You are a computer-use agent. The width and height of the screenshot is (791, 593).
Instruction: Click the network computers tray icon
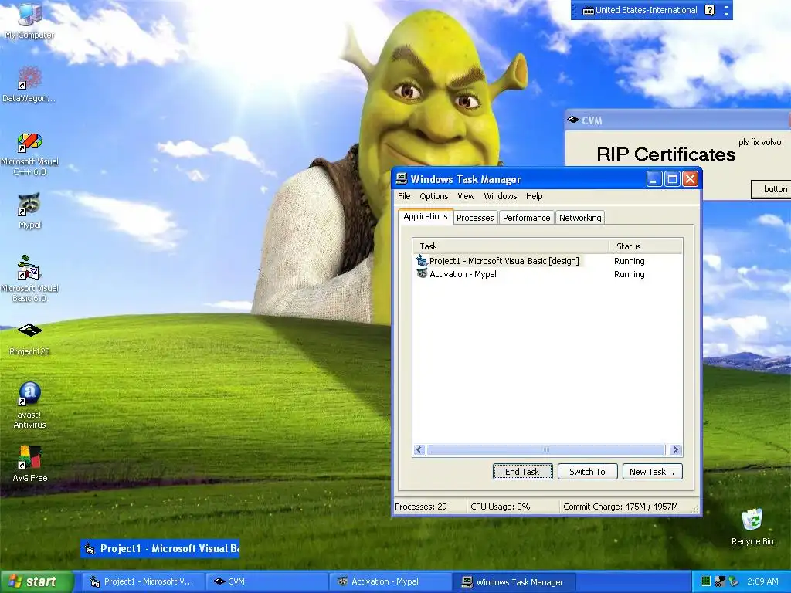[720, 581]
